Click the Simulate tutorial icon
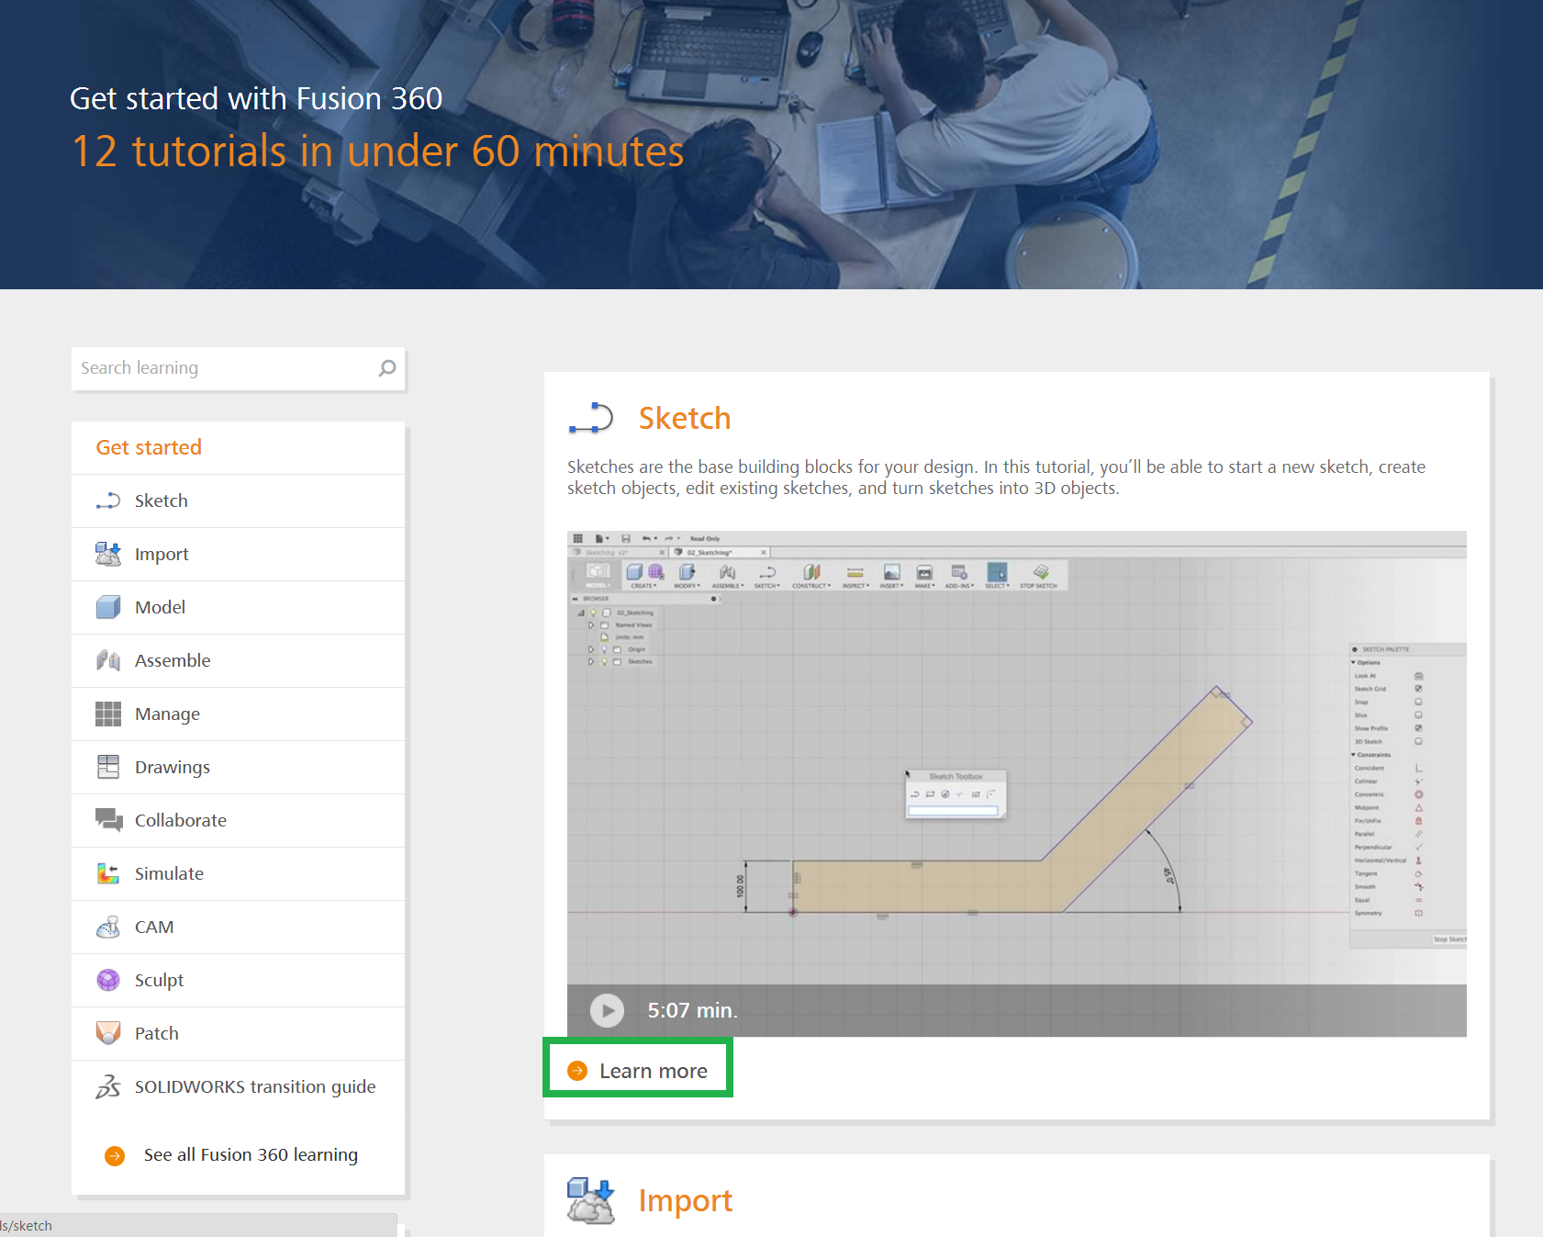The width and height of the screenshot is (1543, 1237). point(107,873)
